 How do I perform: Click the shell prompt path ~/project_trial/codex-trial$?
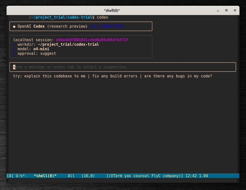(x=63, y=17)
